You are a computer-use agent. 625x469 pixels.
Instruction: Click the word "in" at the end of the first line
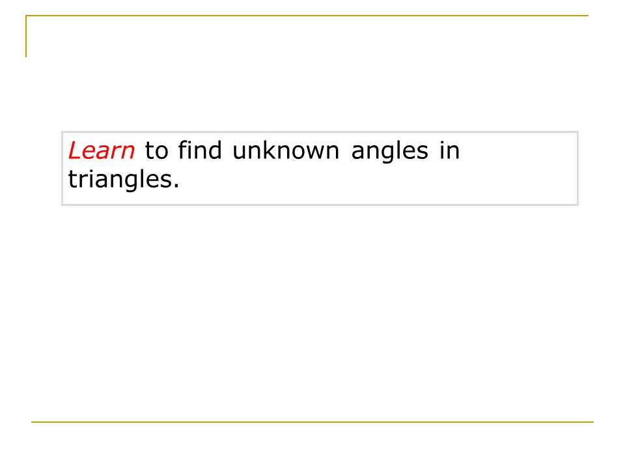pyautogui.click(x=450, y=150)
